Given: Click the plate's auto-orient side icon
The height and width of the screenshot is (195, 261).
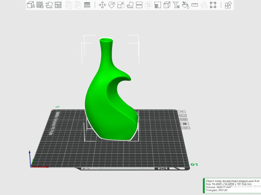Looking at the screenshot, I should click(183, 115).
